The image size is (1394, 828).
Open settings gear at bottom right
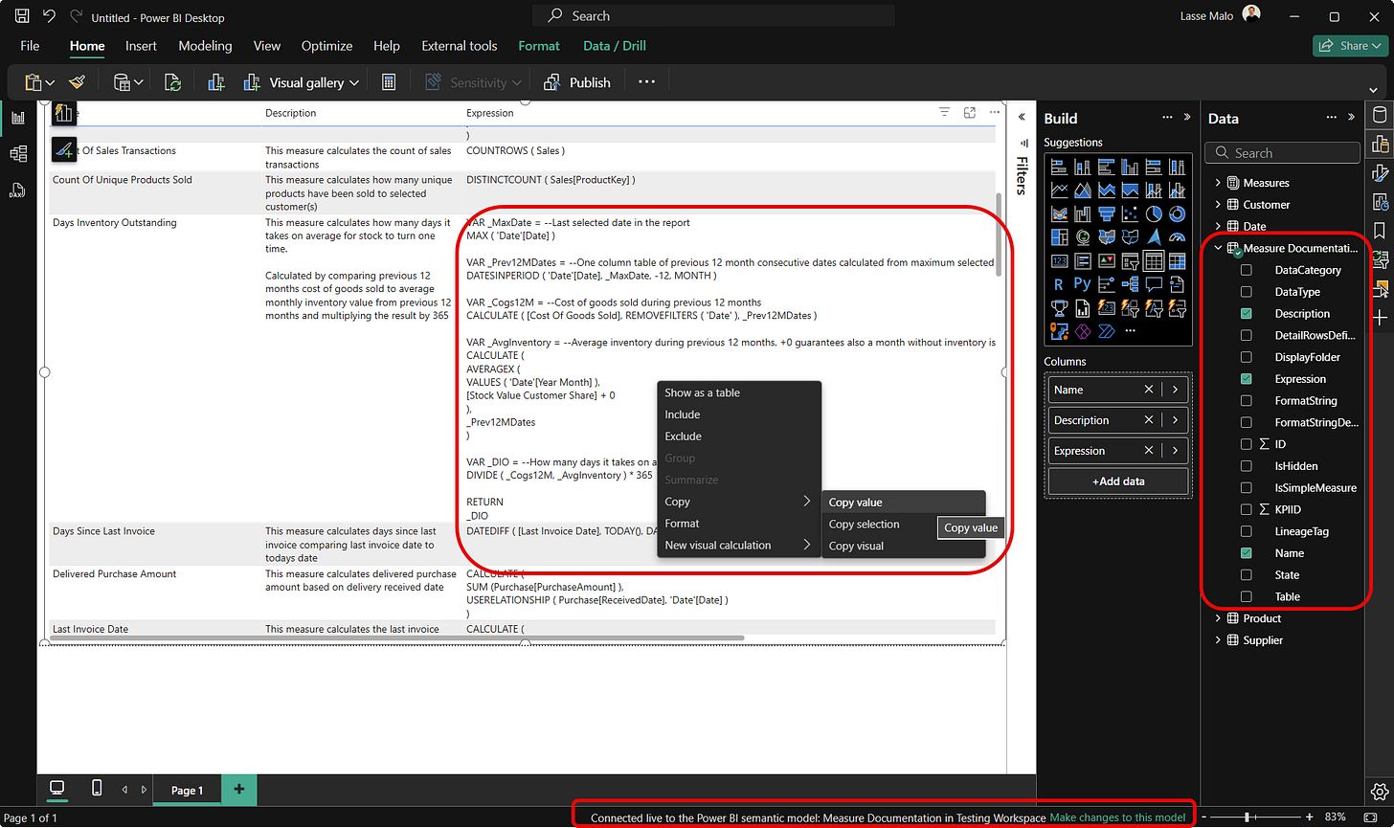[x=1380, y=792]
